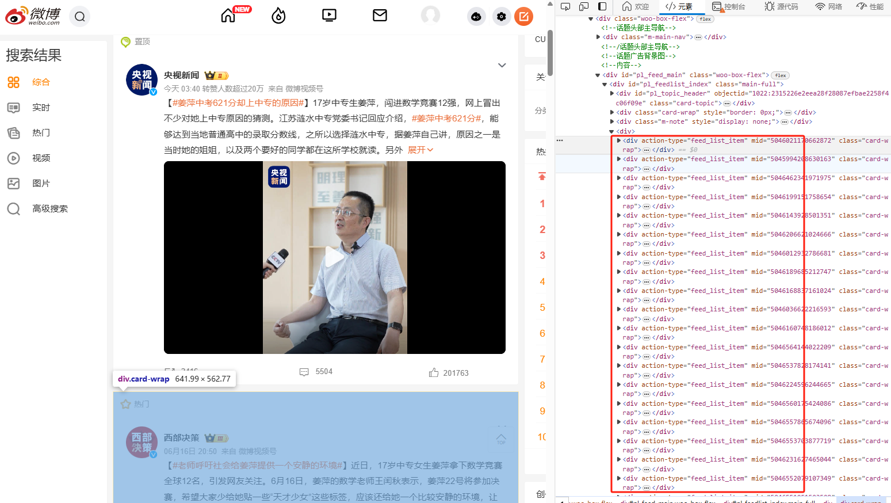Open 央视新闻 avatar
Screen dimensions: 891x503
(142, 80)
